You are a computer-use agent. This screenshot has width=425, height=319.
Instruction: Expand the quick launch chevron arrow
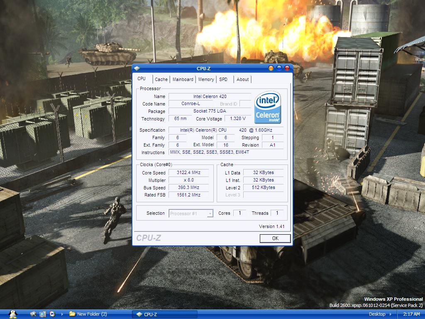click(x=62, y=314)
